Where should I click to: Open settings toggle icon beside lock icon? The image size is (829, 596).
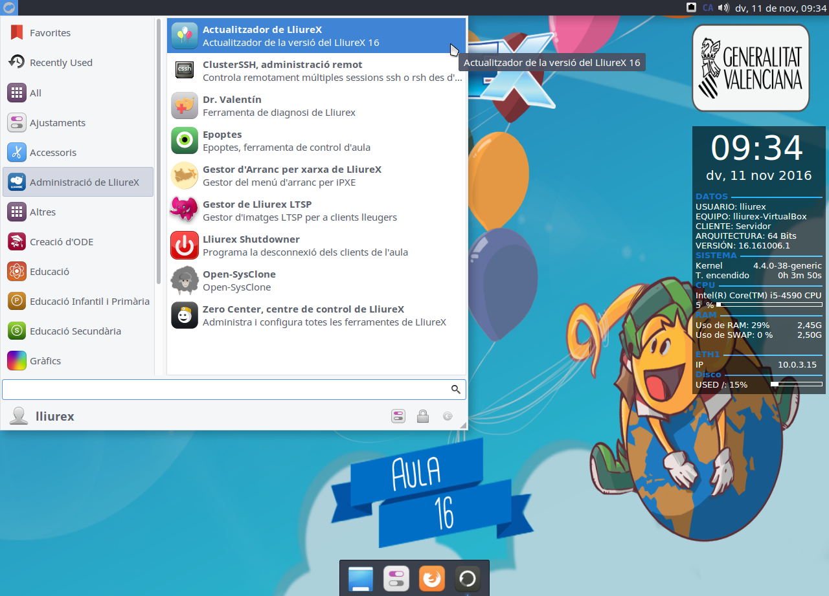(x=398, y=416)
